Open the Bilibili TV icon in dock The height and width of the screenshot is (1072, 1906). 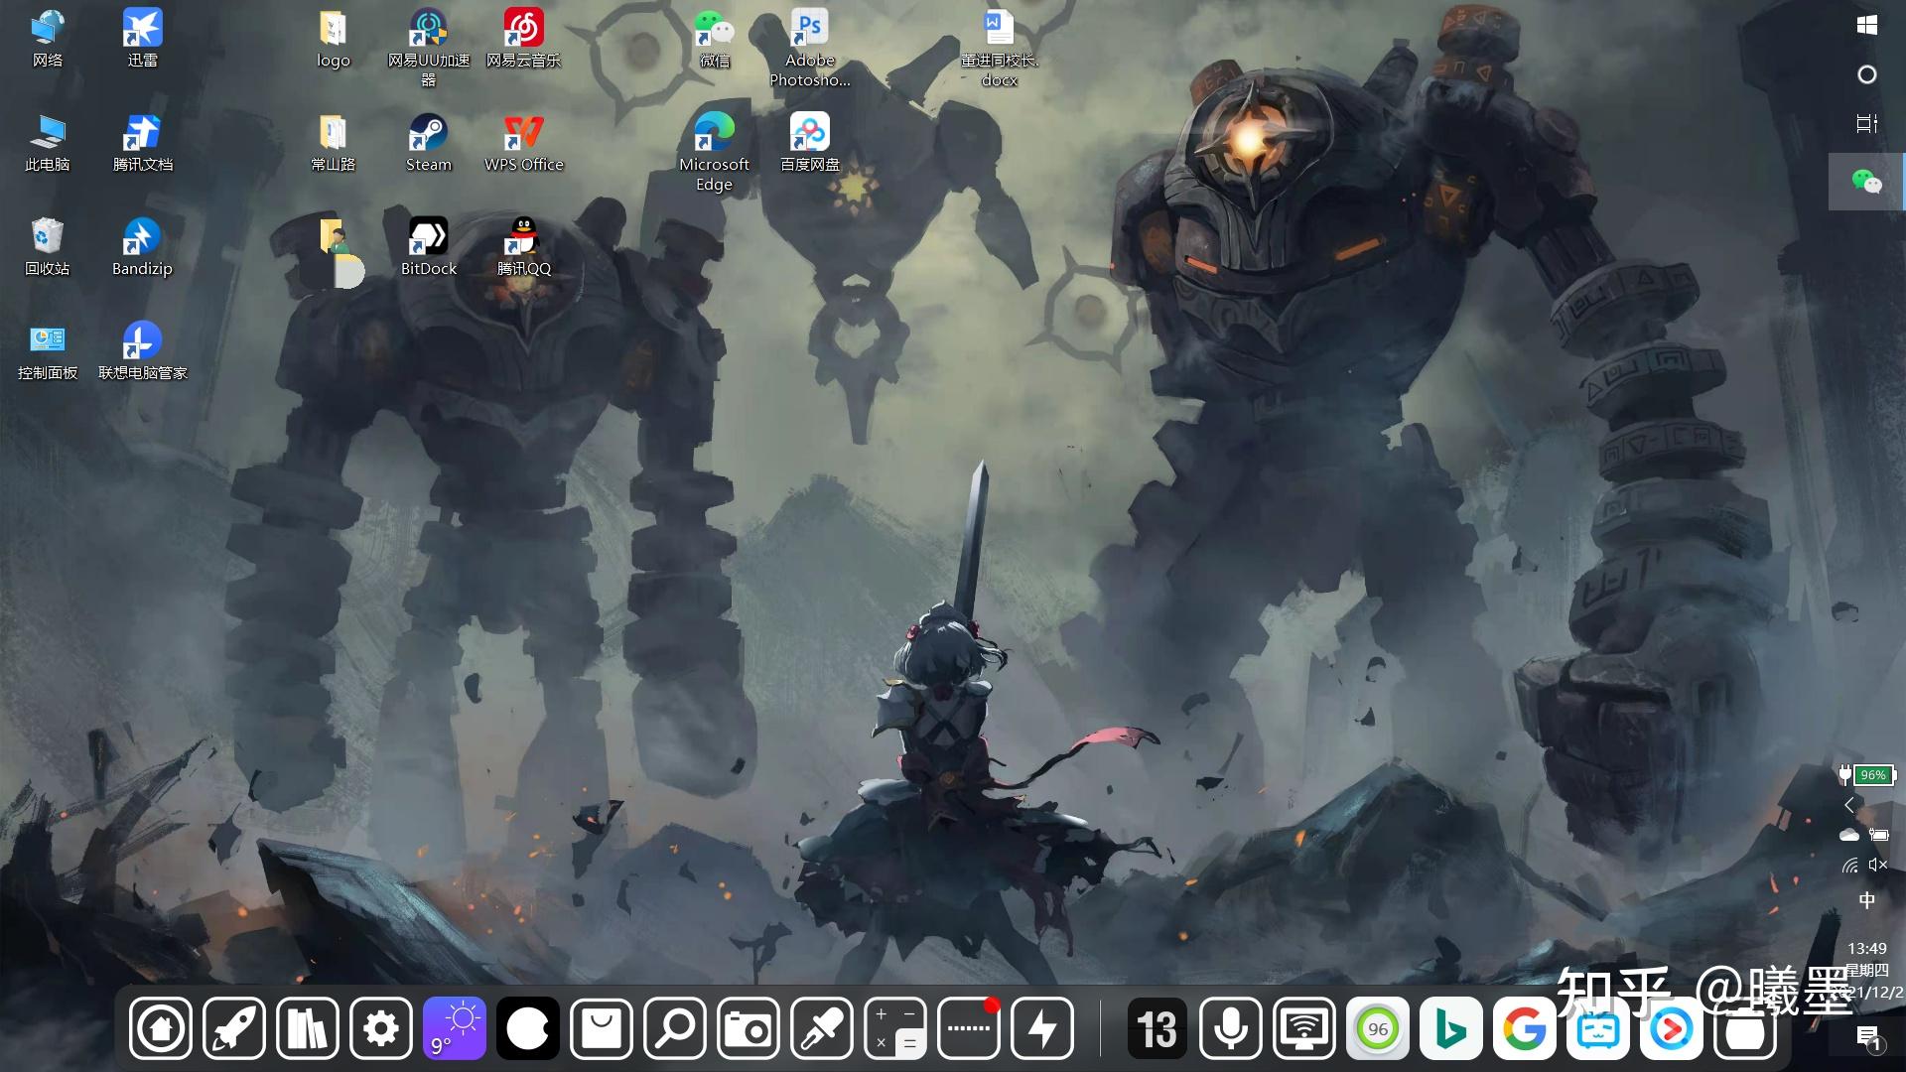[x=1598, y=1028]
